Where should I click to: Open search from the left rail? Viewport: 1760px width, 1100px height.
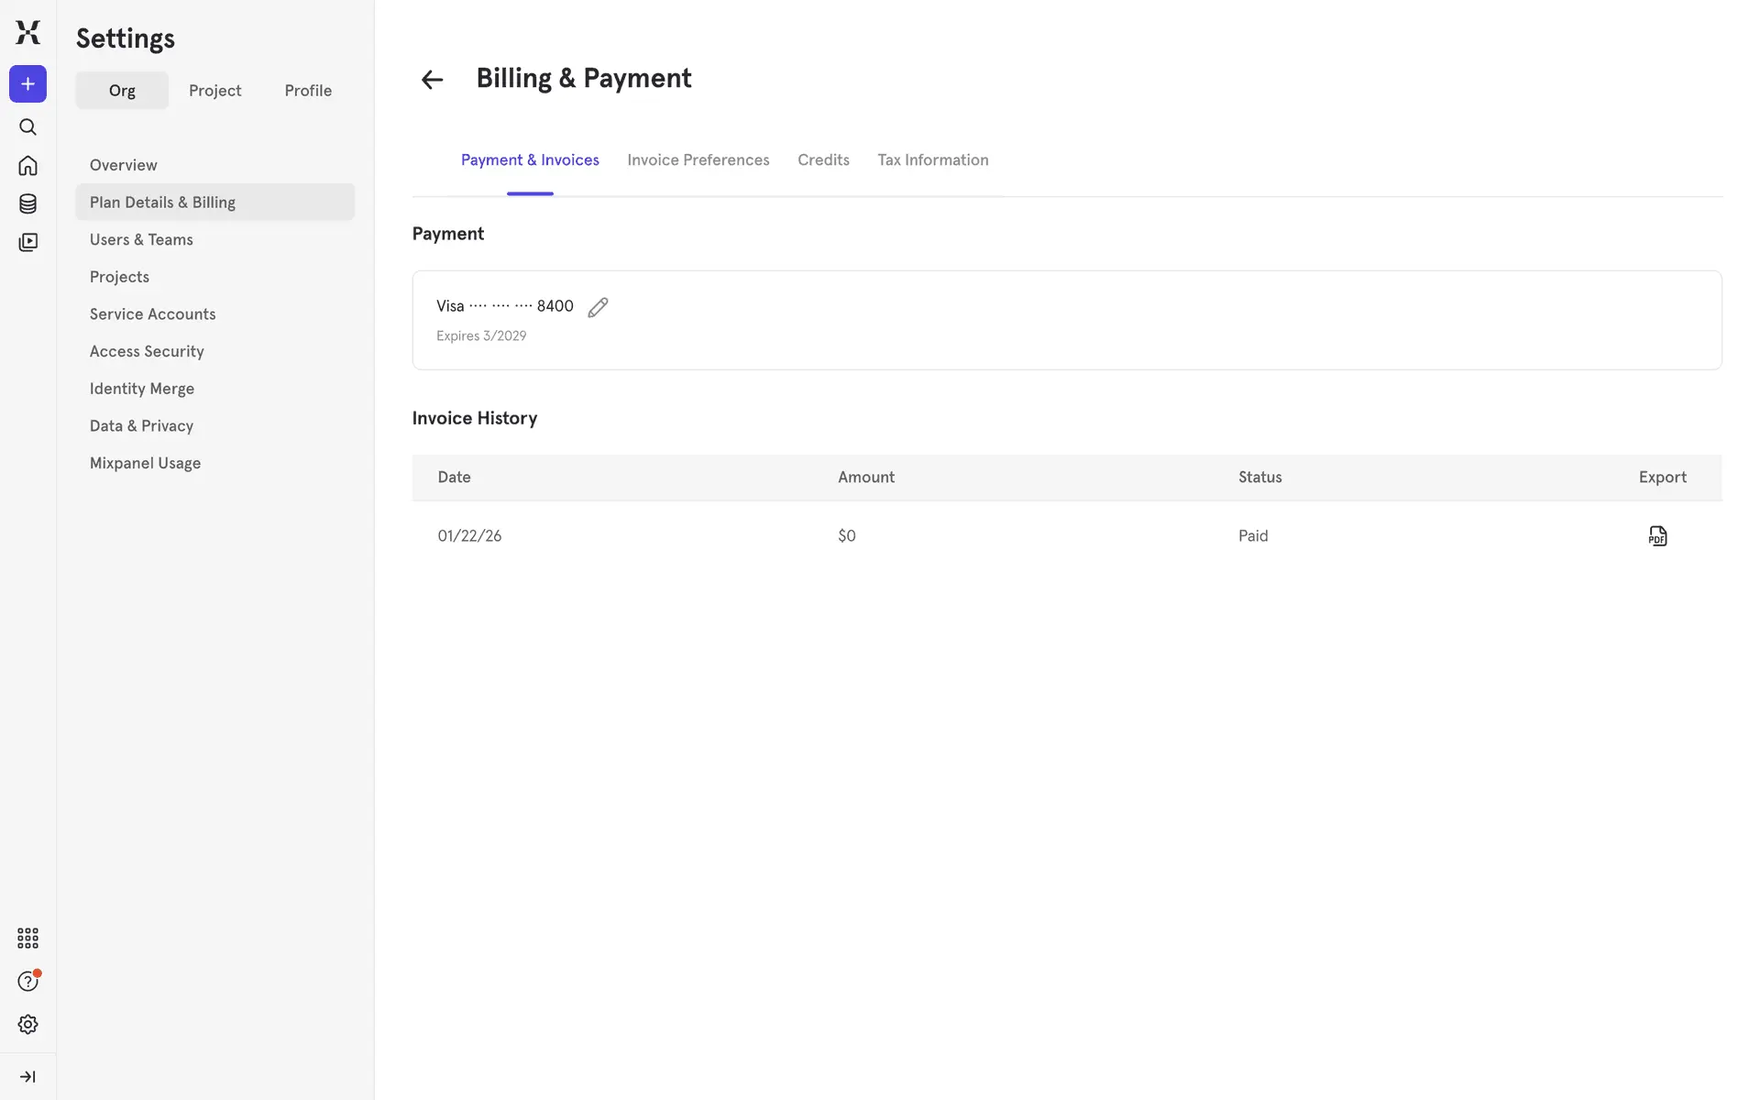coord(27,127)
